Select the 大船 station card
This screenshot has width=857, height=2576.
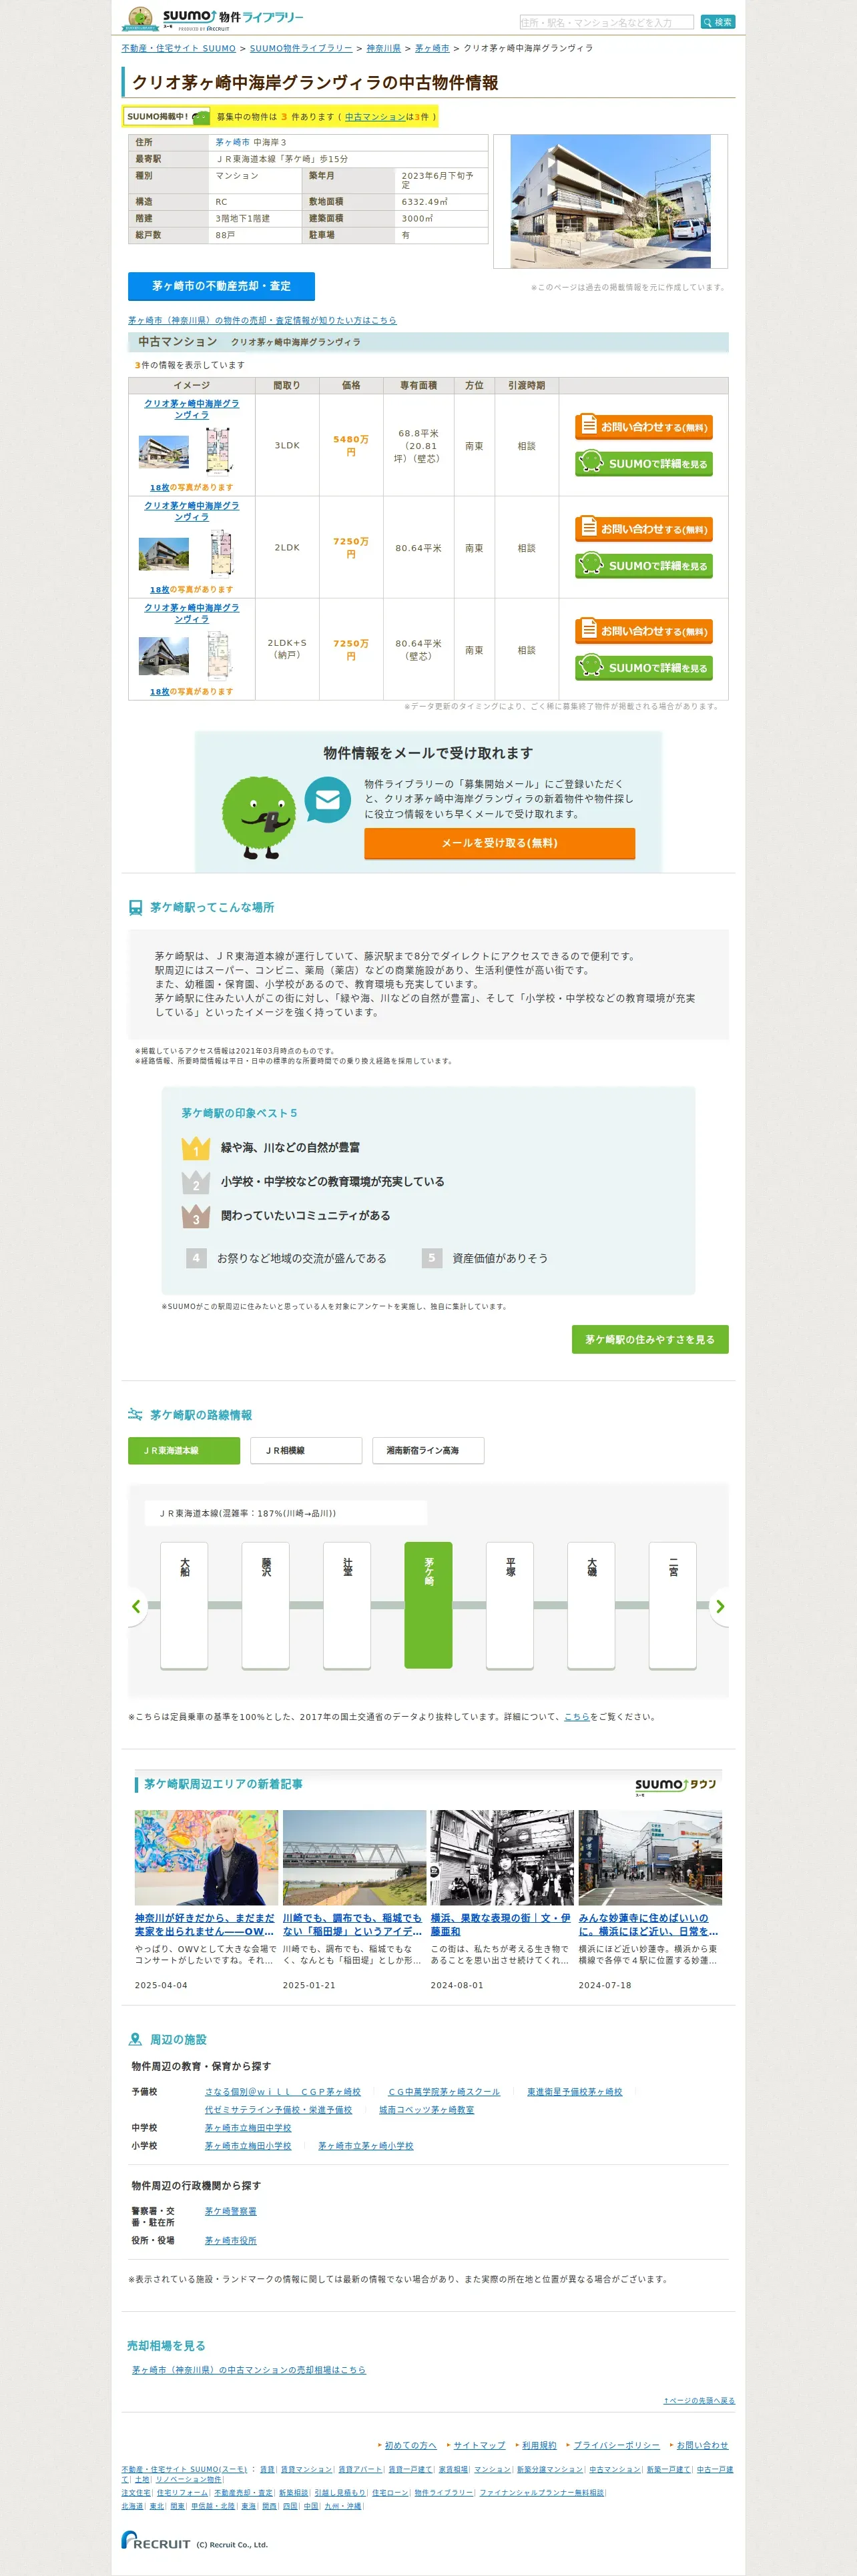(184, 1605)
